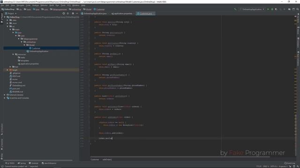Expand the .idea folder in project tree
Image resolution: width=300 pixels, height=168 pixels.
tap(7, 20)
